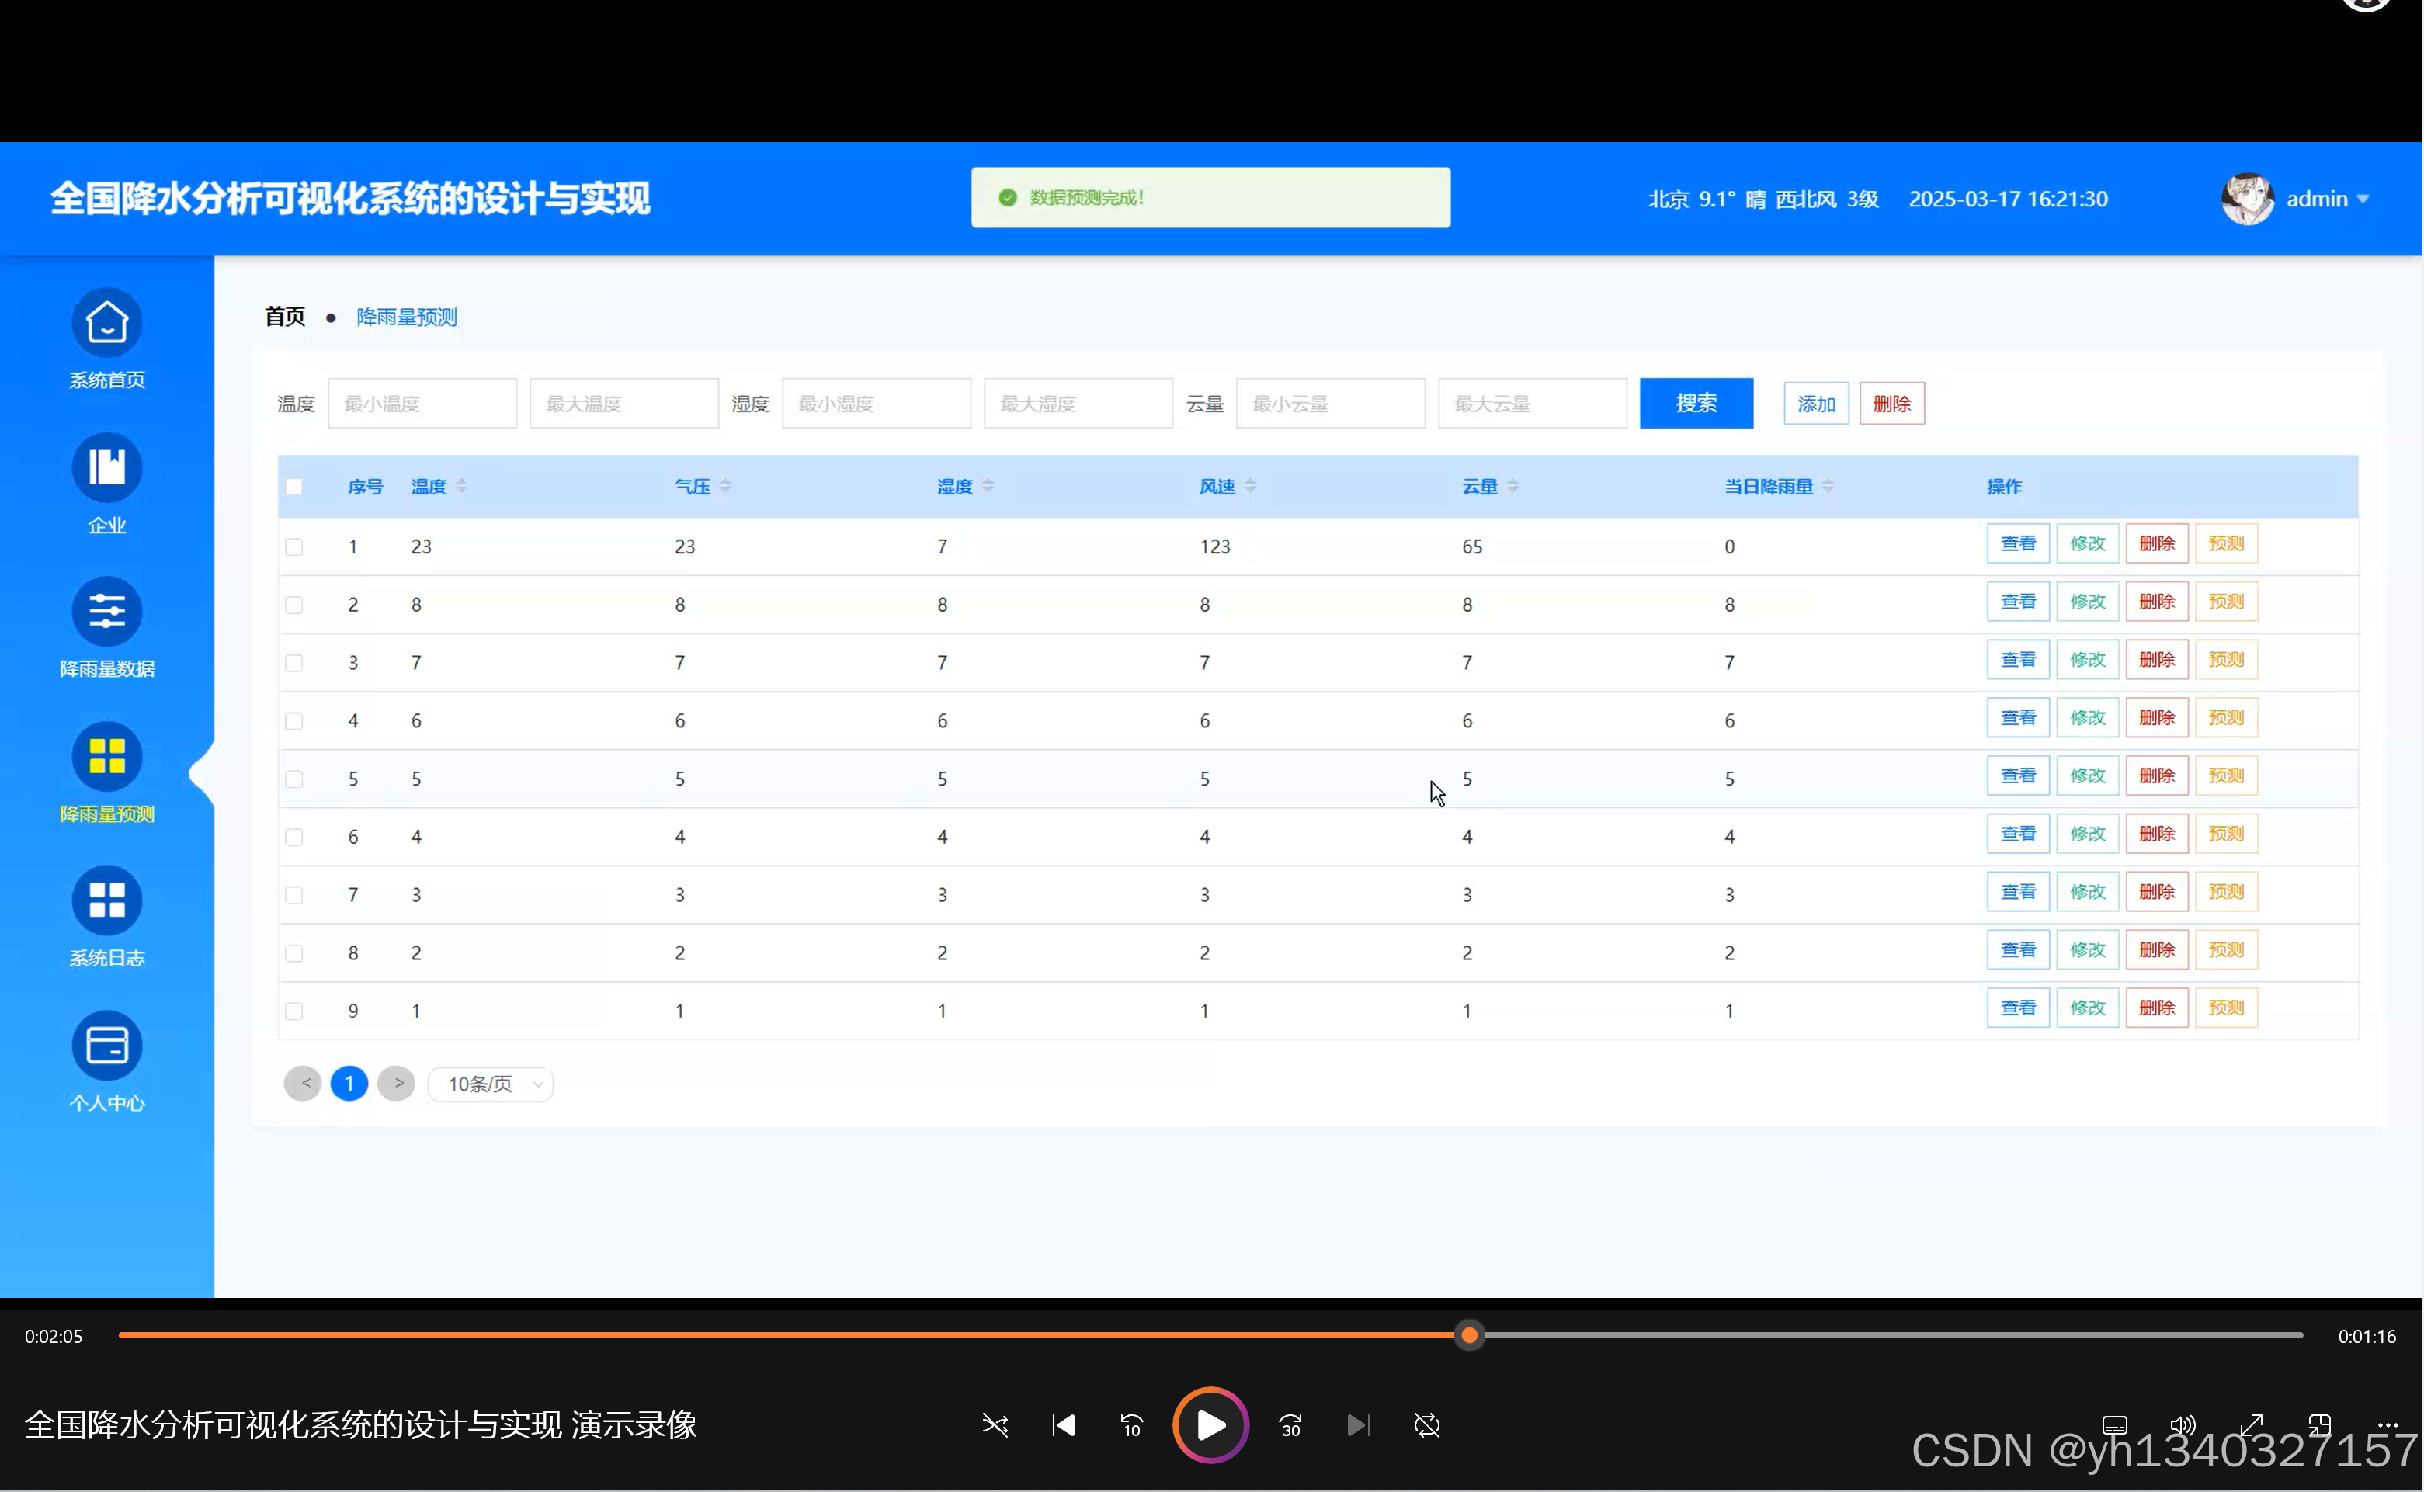Toggle the select-all header checkbox

click(x=294, y=487)
